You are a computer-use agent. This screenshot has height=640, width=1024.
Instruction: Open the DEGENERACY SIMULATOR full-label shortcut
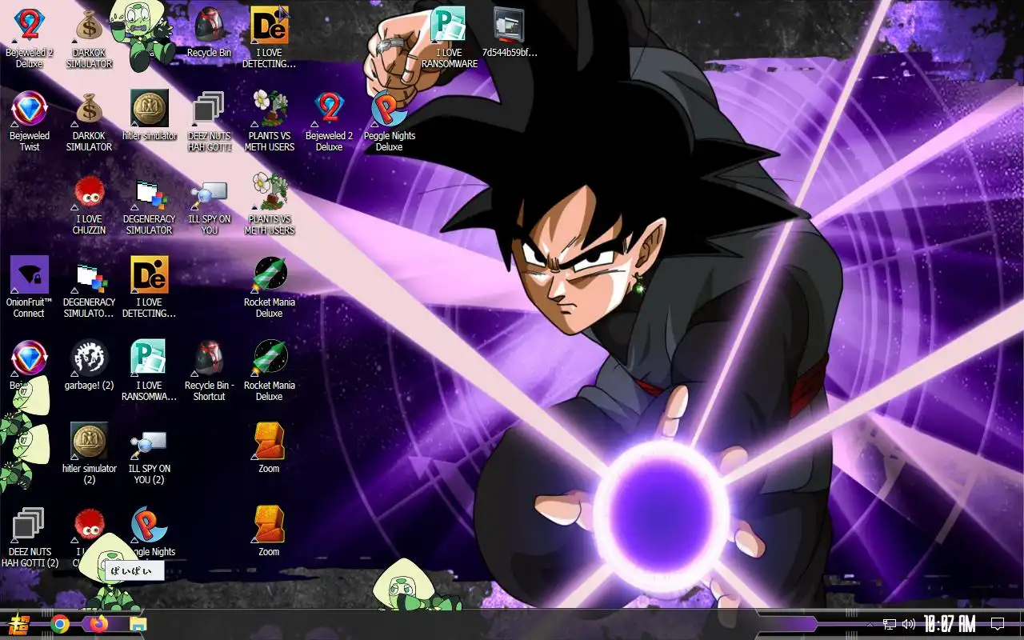click(149, 193)
